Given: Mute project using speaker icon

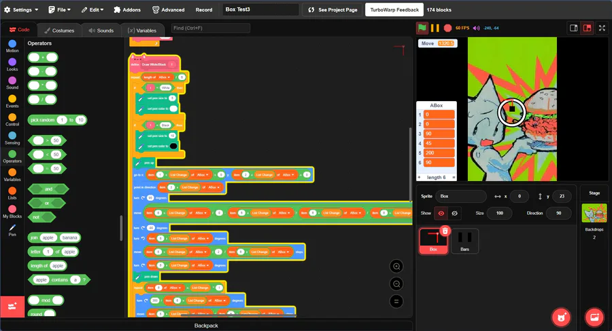Looking at the screenshot, I should coord(476,28).
